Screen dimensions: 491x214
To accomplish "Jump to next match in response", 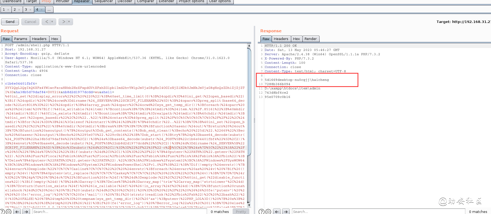I will point(286,212).
